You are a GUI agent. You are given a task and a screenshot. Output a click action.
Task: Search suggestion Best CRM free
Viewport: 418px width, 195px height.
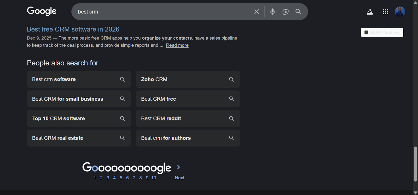[x=188, y=99]
